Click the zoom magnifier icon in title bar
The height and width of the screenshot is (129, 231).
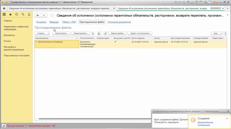tap(205, 2)
